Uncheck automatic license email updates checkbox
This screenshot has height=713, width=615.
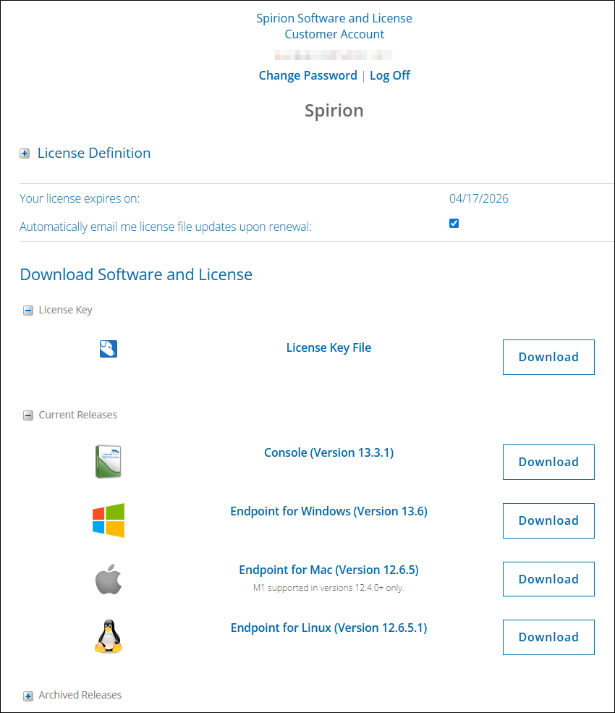454,223
